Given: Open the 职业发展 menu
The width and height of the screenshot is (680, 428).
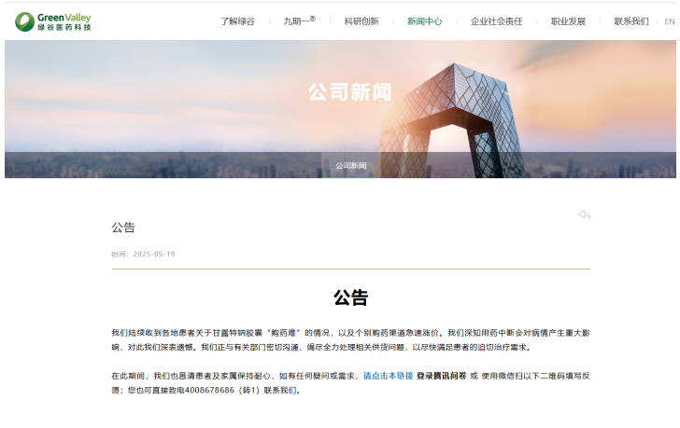Looking at the screenshot, I should [x=568, y=21].
